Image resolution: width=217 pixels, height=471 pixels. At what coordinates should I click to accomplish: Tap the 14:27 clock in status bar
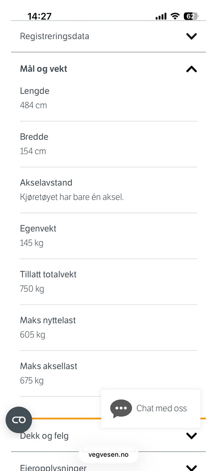pos(39,16)
